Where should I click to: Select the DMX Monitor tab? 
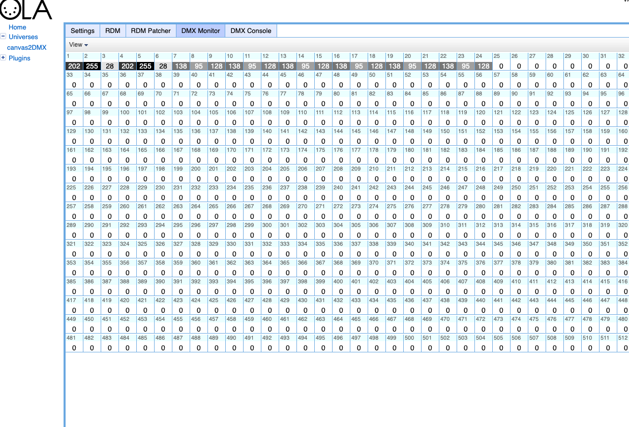pos(201,30)
